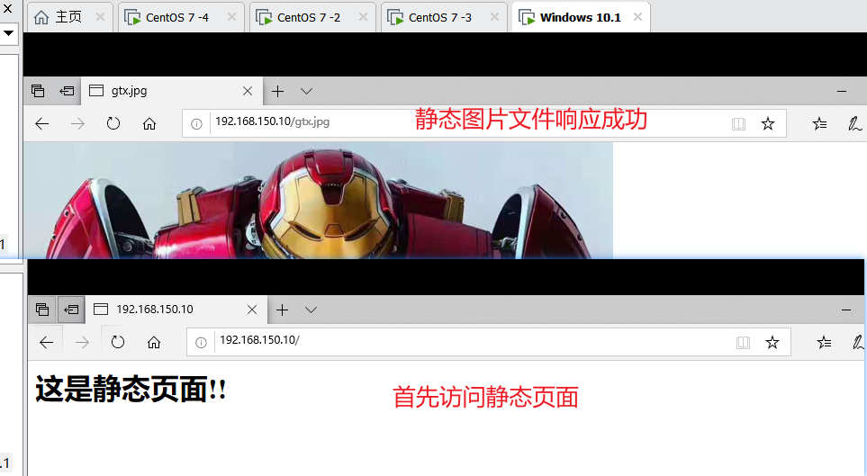Add notes in gtx.jpg browser window

pyautogui.click(x=854, y=124)
